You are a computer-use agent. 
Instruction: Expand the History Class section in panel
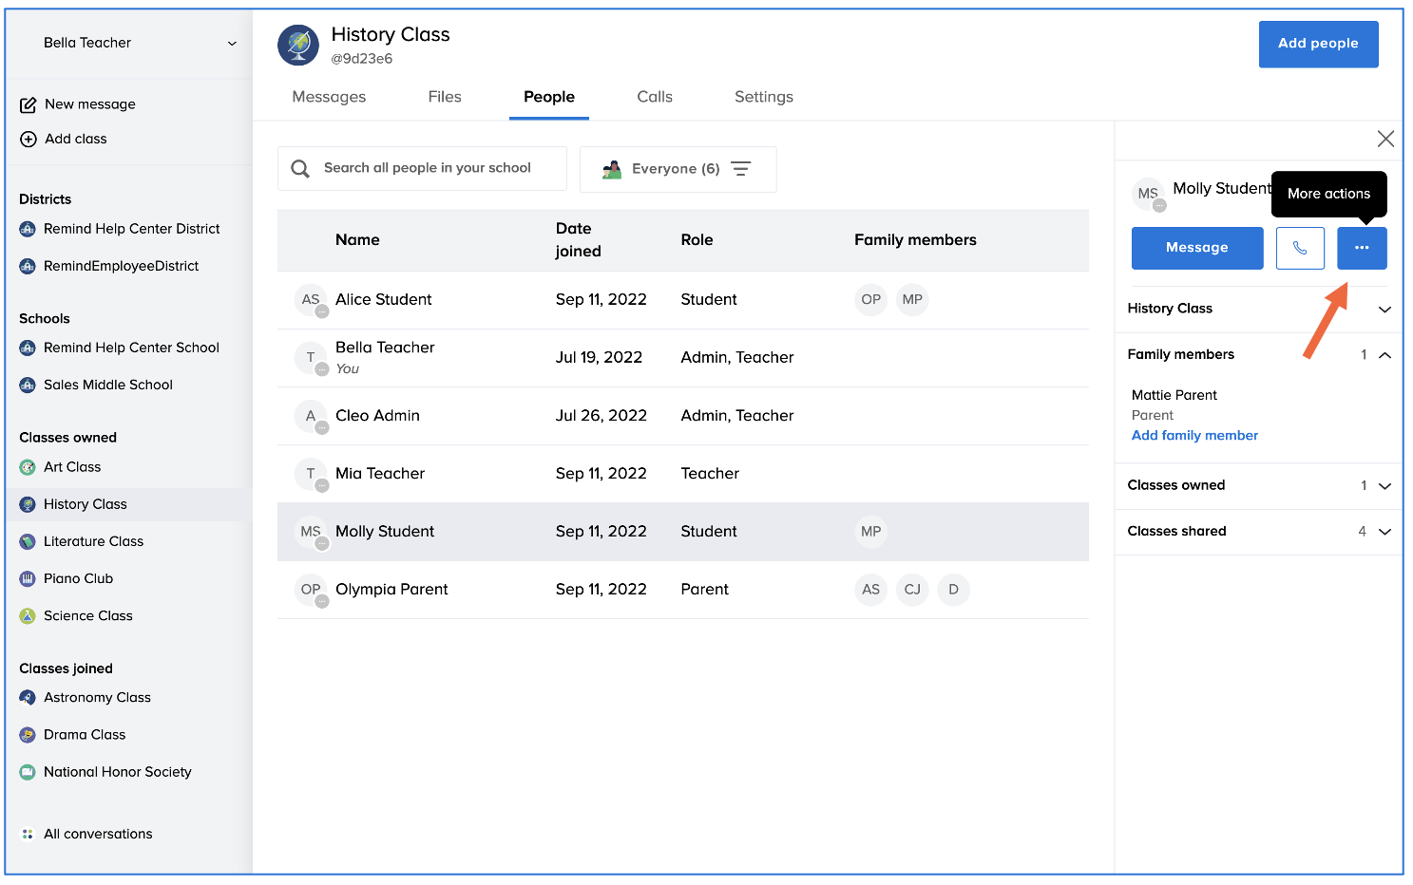coord(1384,310)
